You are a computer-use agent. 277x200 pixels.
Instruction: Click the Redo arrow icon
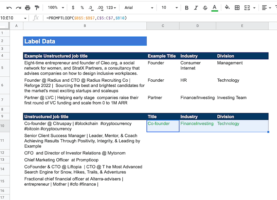point(18,8)
